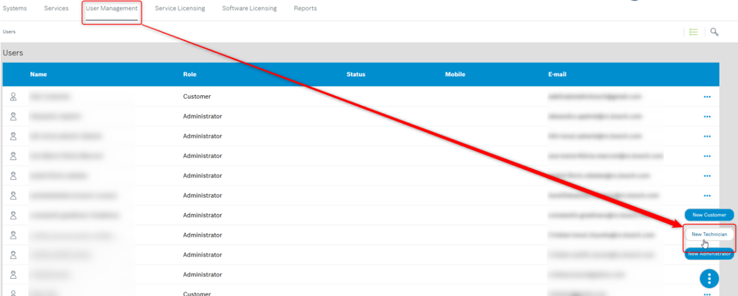
Task: Click the user icon in the fully visible Customer row
Action: click(x=13, y=97)
